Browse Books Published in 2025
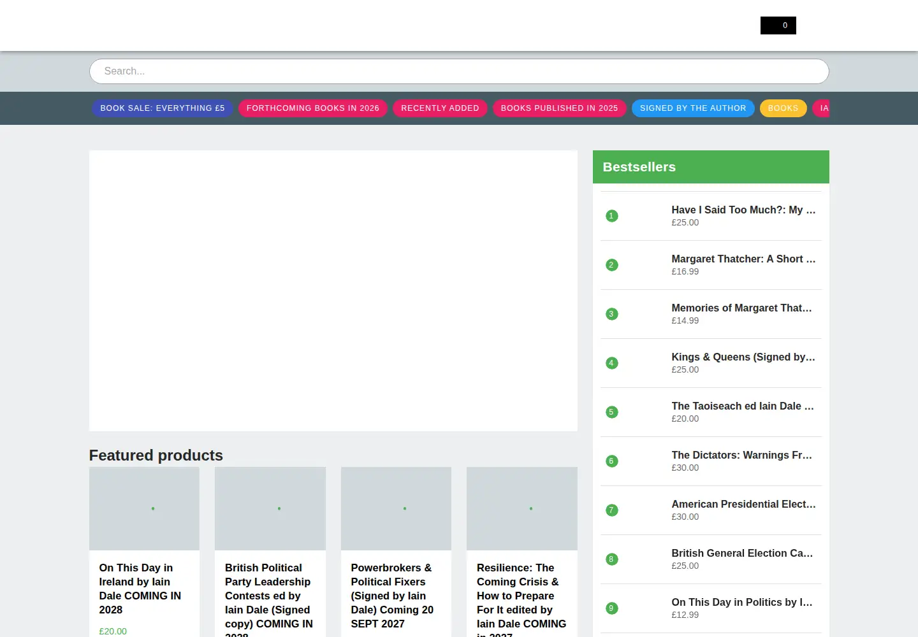This screenshot has height=637, width=918. pos(560,108)
